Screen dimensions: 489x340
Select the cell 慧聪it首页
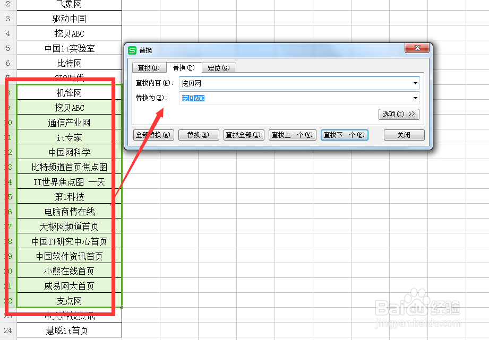[x=69, y=330]
